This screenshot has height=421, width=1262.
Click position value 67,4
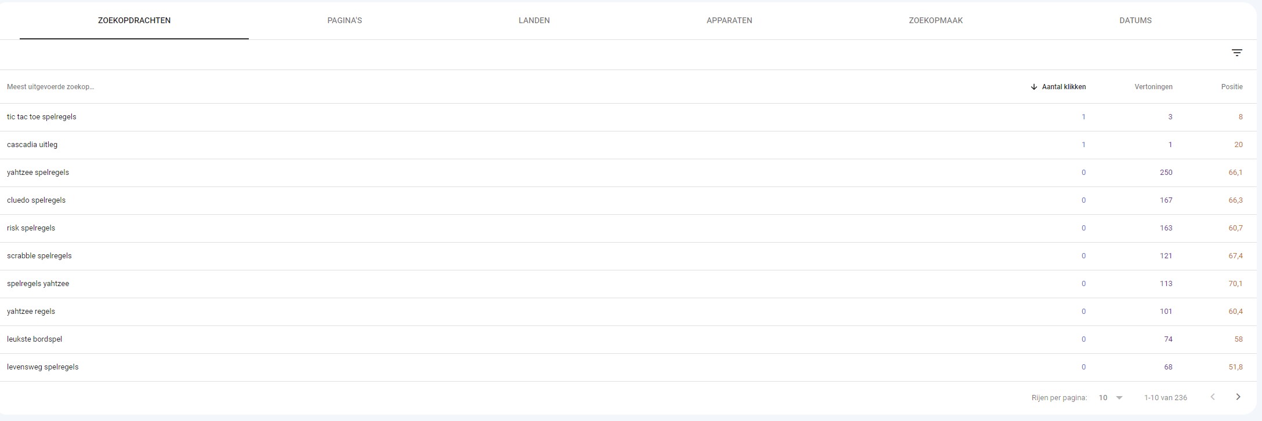(x=1235, y=256)
